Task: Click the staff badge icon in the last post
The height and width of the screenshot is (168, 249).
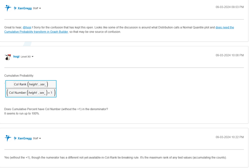Action: tap(15, 138)
